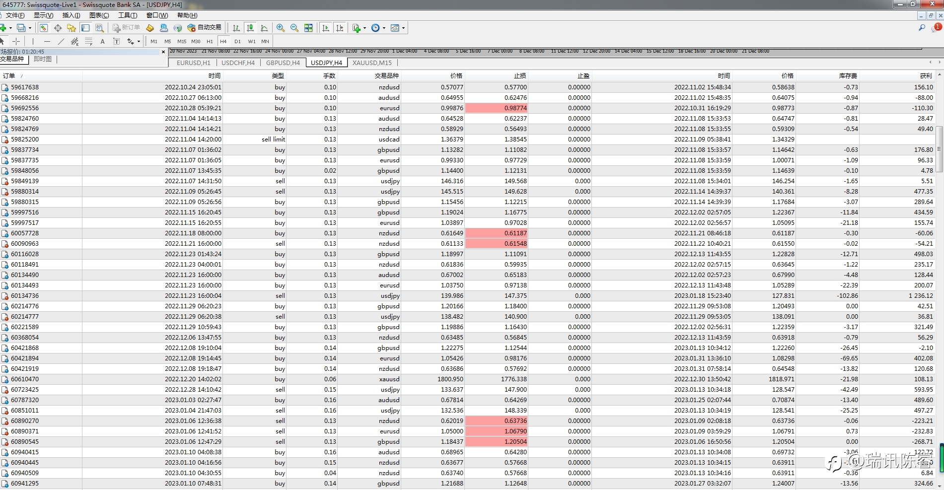Draw a vertical line on chart
This screenshot has height=490, width=944.
(x=33, y=41)
